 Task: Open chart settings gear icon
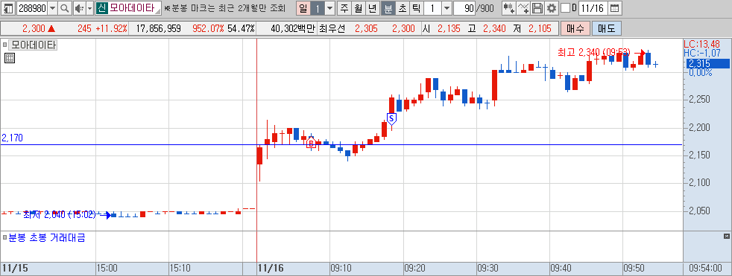[552, 8]
